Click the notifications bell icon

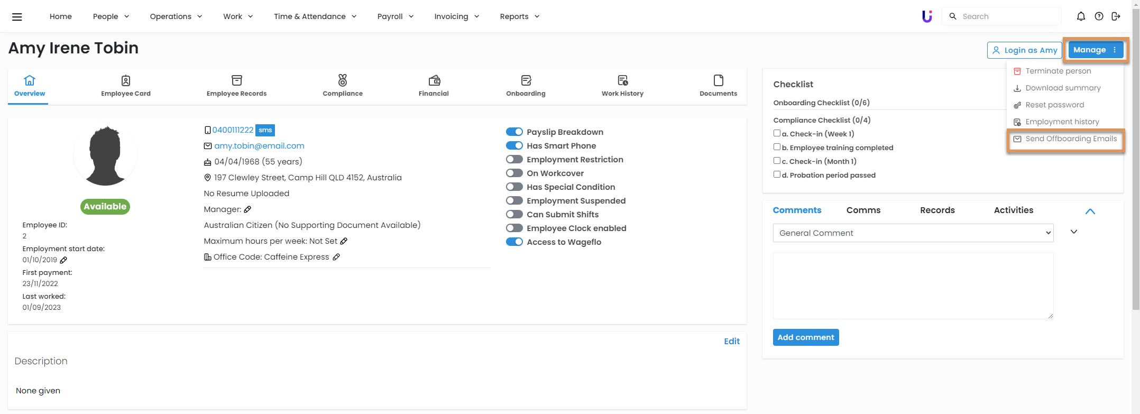[x=1081, y=16]
